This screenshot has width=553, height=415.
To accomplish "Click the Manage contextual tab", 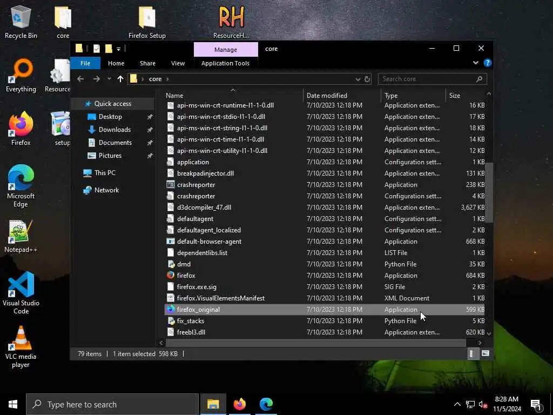I will 226,50.
